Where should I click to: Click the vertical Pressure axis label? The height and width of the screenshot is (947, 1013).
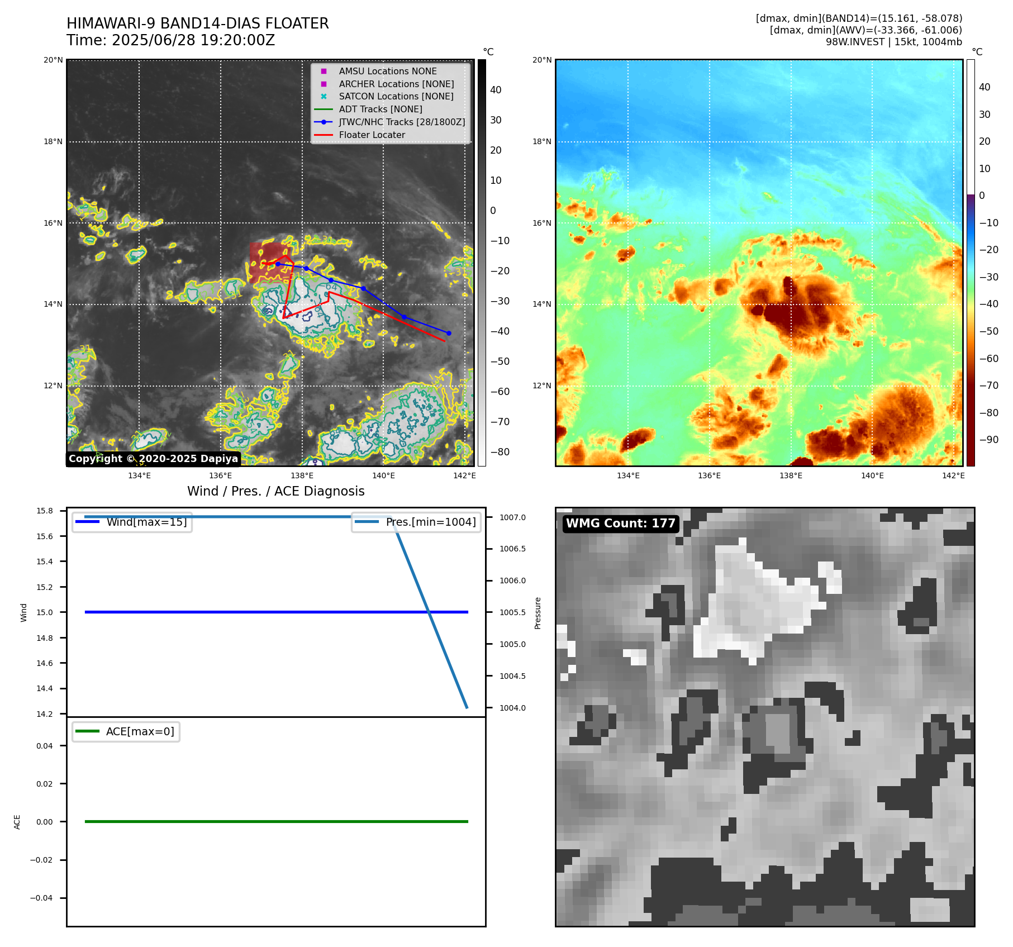coord(538,613)
